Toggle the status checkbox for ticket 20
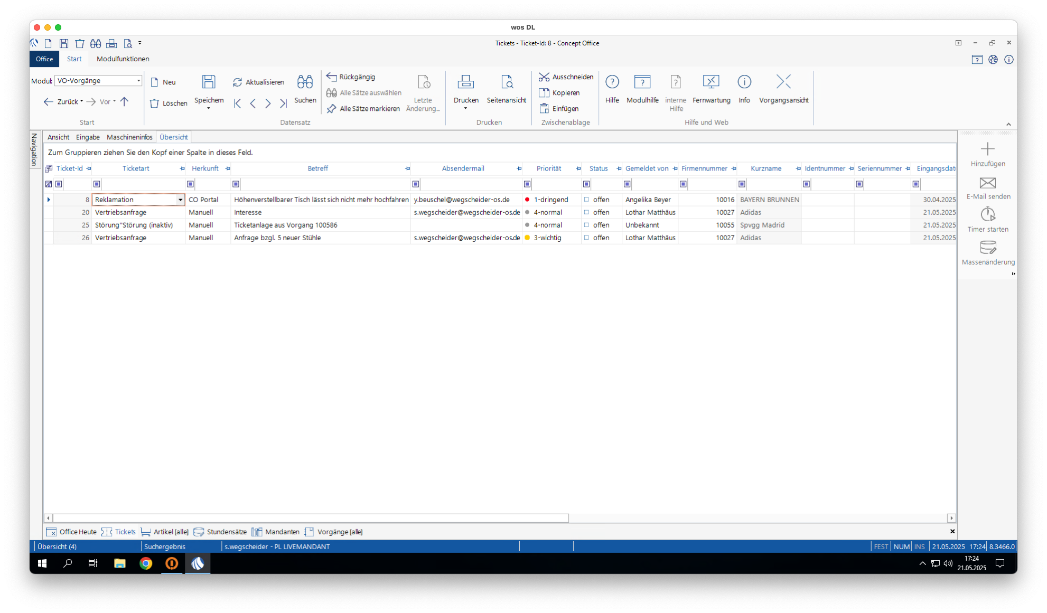1047x613 pixels. click(x=586, y=212)
